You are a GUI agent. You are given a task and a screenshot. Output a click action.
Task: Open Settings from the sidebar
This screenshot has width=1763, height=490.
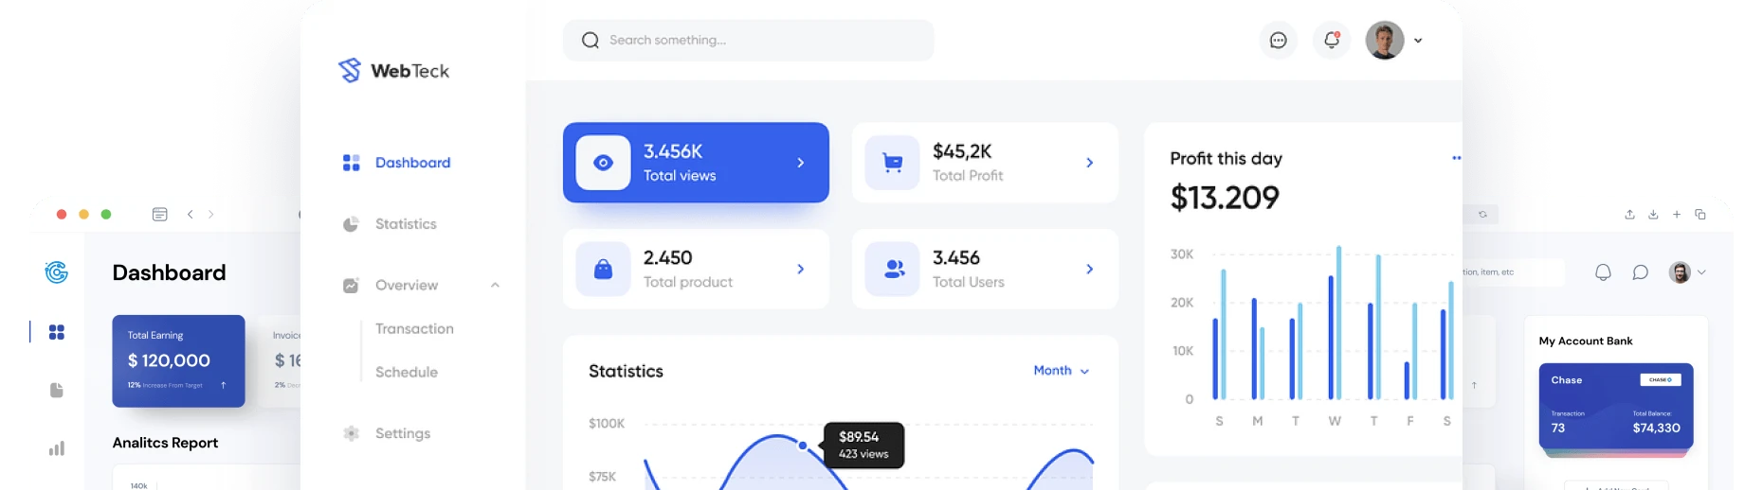[x=402, y=433]
